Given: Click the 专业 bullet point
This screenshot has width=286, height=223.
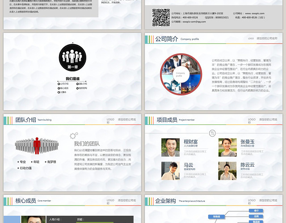Looking at the screenshot, I should point(22,162).
